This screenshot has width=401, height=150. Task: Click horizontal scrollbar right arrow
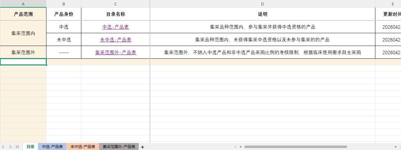click(x=396, y=147)
